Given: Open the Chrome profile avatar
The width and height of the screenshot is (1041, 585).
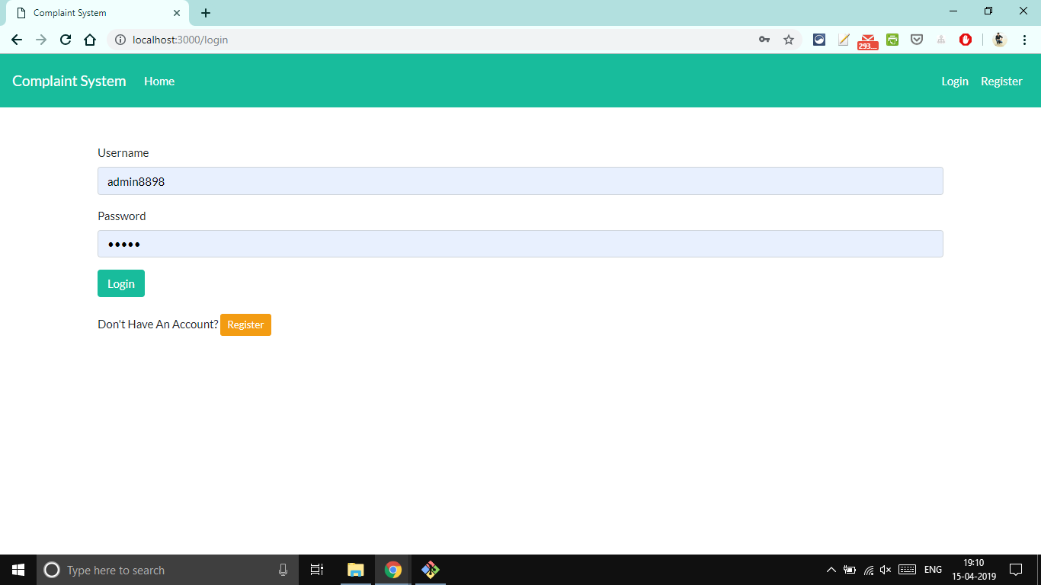Looking at the screenshot, I should tap(1000, 40).
